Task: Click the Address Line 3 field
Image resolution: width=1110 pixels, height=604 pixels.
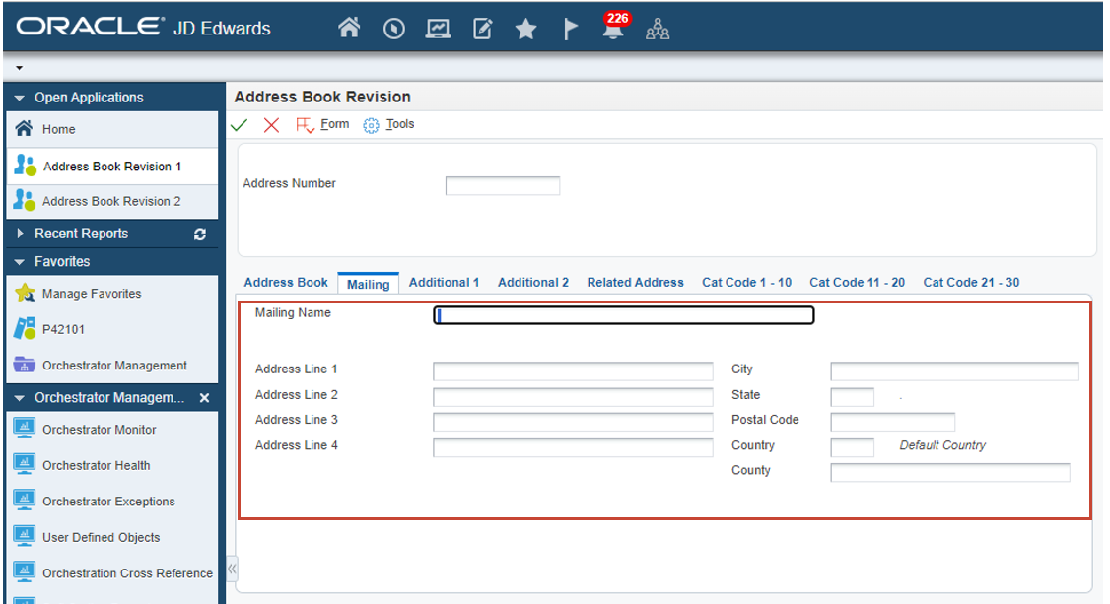Action: [573, 423]
